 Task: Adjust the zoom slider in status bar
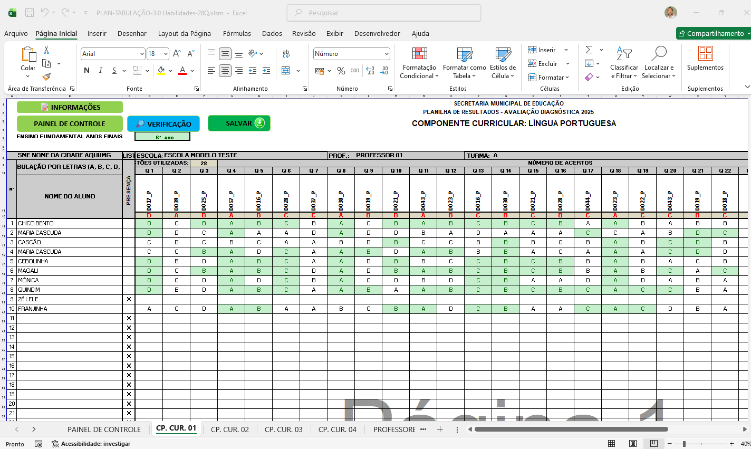684,444
